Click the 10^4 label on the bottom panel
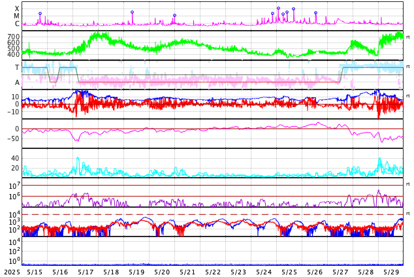Viewport: 414px width, 277px height. pos(14,241)
